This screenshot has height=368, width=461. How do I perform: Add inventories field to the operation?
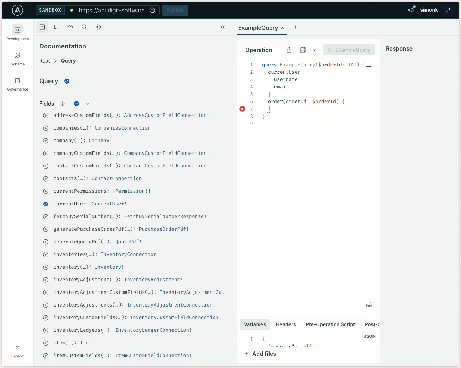coord(46,255)
